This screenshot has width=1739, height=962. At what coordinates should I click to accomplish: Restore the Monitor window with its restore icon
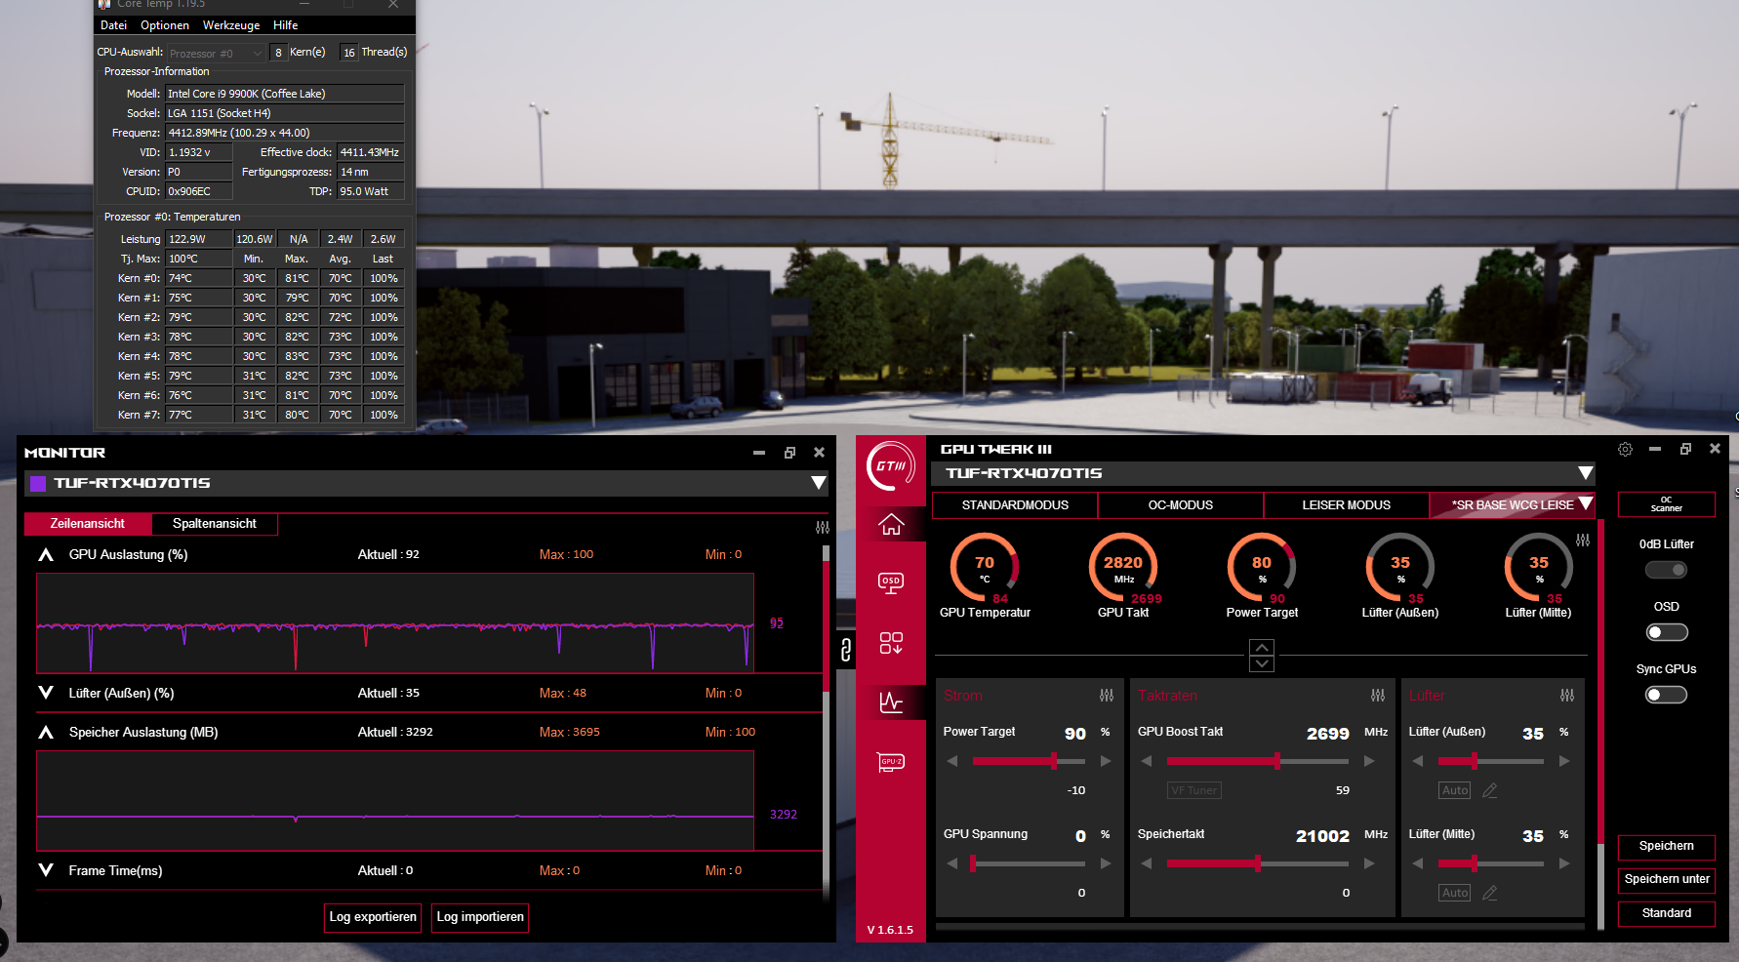(x=789, y=453)
